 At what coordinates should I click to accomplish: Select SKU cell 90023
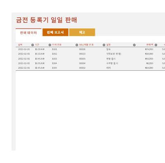point(82,54)
